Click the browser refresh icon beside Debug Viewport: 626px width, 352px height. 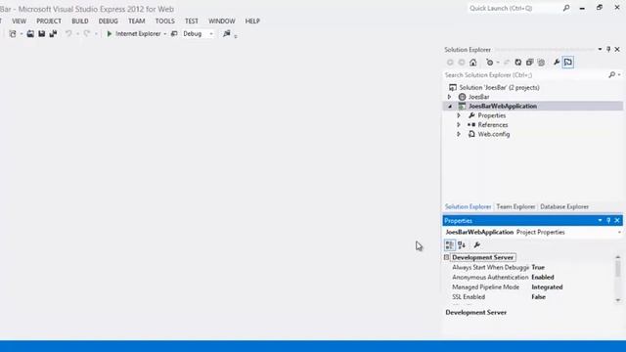coord(174,34)
